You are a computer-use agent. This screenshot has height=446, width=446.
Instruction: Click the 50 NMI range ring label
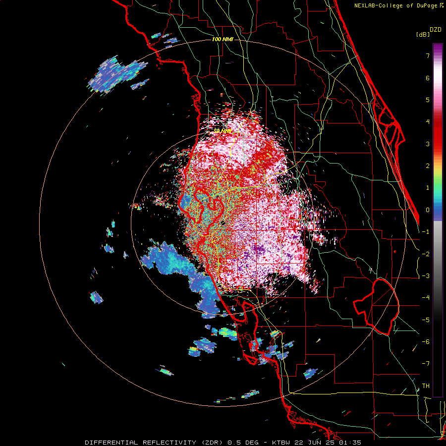click(223, 131)
